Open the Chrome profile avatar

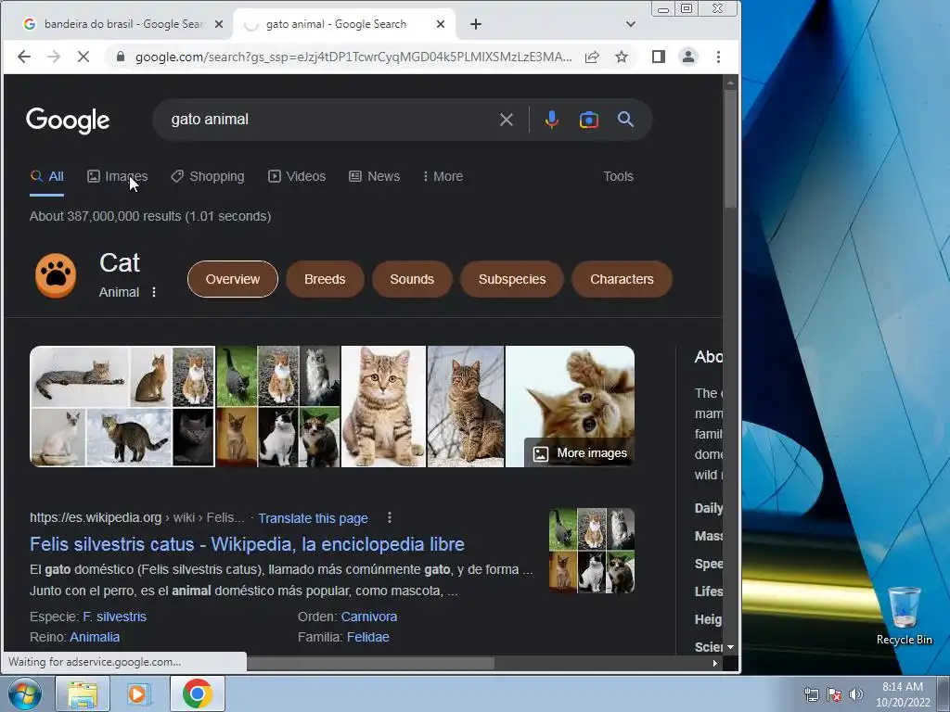(688, 57)
